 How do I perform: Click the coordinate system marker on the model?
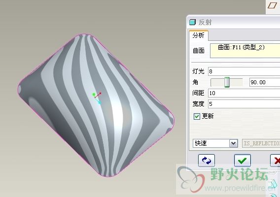click(97, 98)
